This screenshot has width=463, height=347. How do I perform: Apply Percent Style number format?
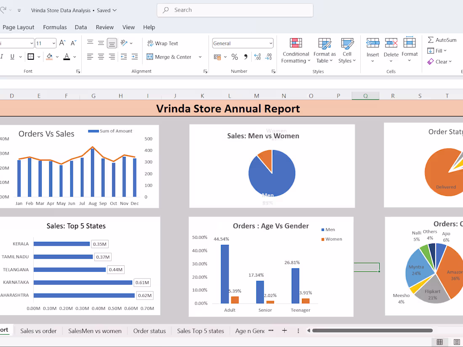click(x=234, y=57)
